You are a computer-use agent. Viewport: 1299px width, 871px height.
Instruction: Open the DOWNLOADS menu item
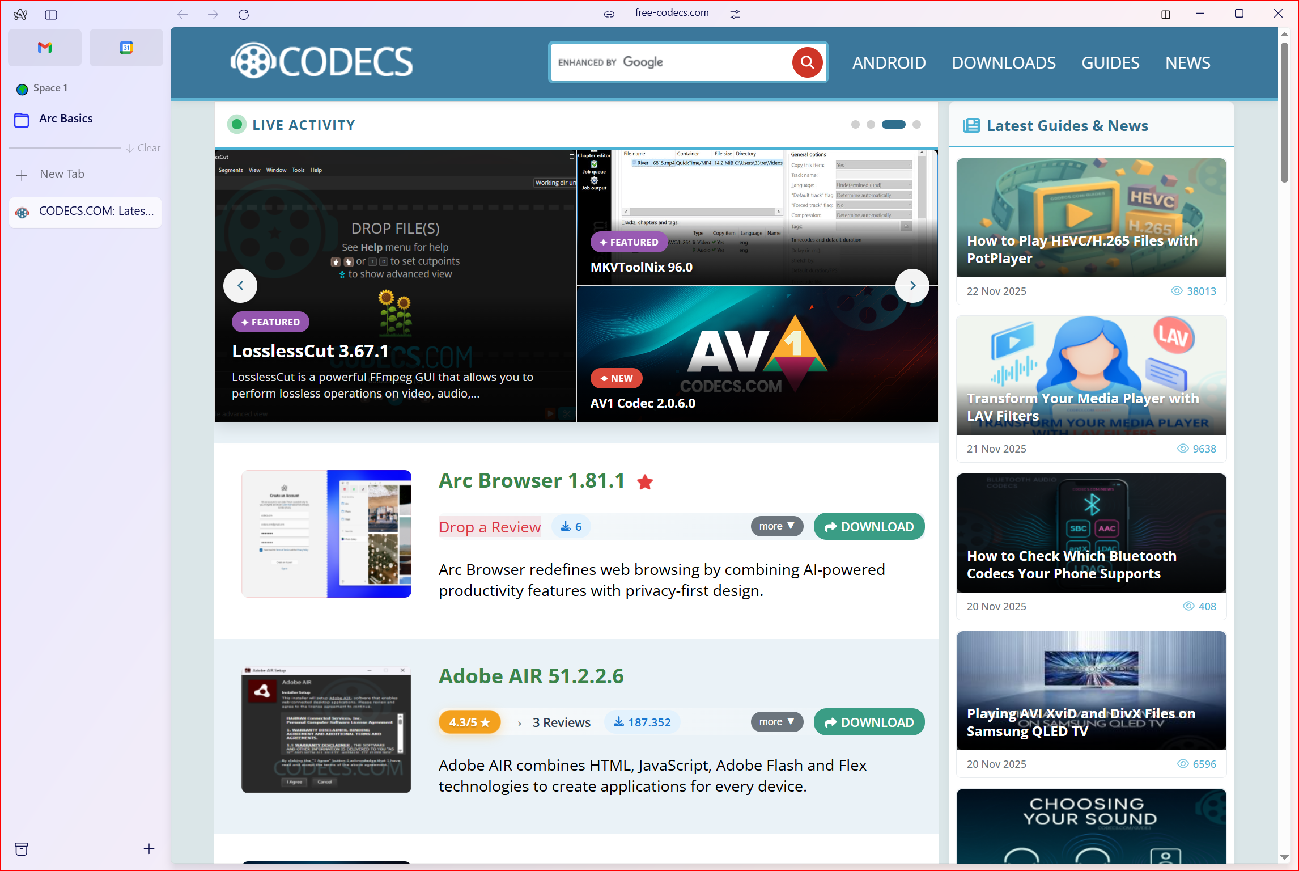[x=1003, y=62]
